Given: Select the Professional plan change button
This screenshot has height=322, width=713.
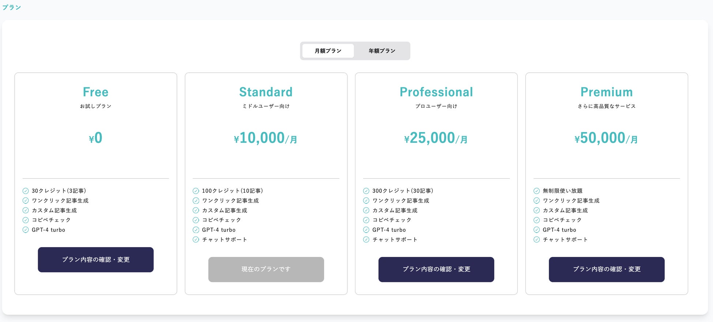Looking at the screenshot, I should (436, 269).
